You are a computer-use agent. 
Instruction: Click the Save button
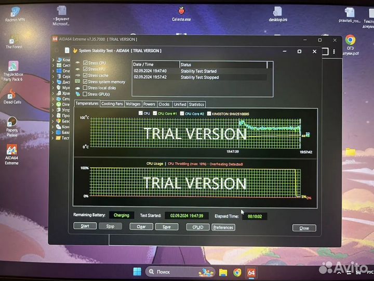pos(167,227)
